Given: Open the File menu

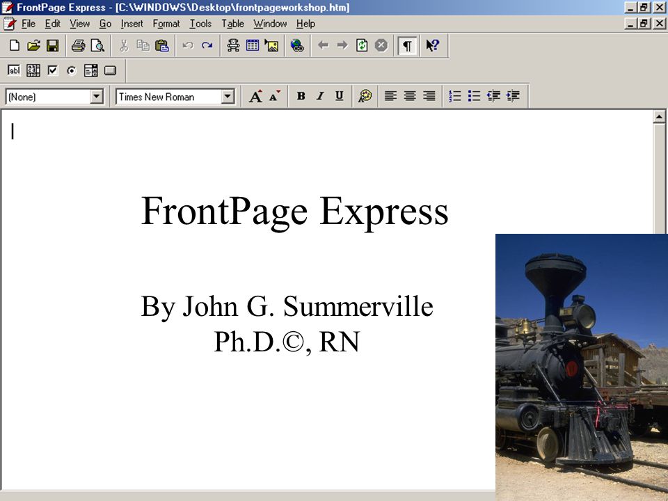Looking at the screenshot, I should (x=28, y=24).
